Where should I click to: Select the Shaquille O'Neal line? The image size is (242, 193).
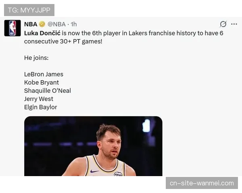point(48,90)
